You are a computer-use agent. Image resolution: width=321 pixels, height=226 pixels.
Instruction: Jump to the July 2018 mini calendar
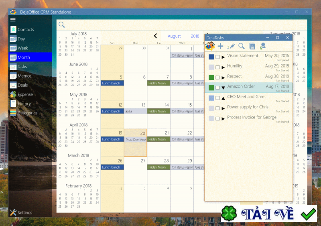[78, 34]
